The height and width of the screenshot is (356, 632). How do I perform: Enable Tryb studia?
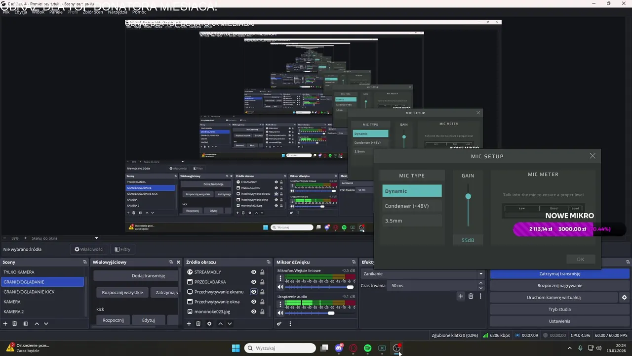559,310
